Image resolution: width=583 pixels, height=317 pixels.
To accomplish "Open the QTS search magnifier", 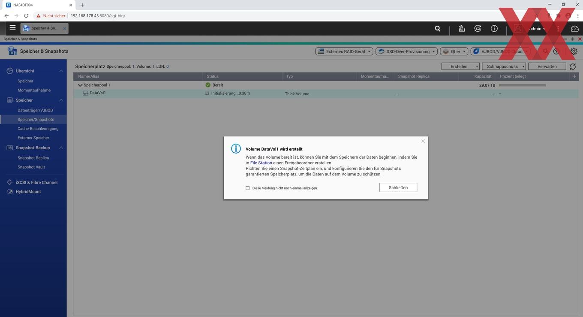I will pos(437,28).
